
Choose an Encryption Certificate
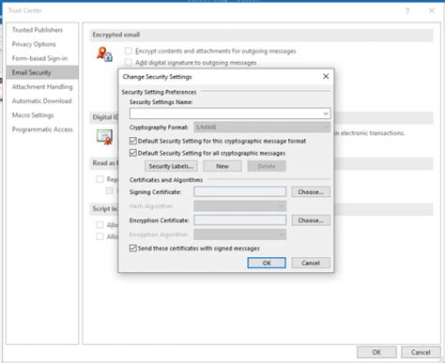pos(311,220)
